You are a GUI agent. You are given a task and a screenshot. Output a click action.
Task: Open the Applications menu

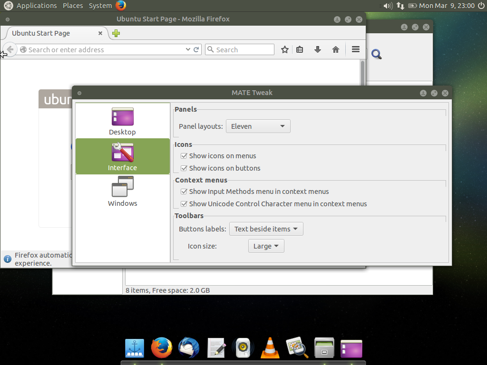click(x=37, y=6)
